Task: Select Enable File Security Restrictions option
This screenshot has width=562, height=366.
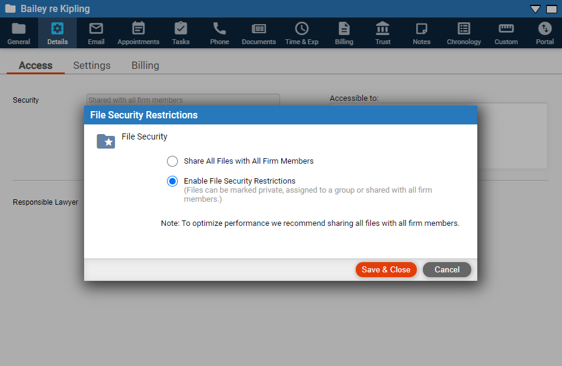Action: coord(172,181)
